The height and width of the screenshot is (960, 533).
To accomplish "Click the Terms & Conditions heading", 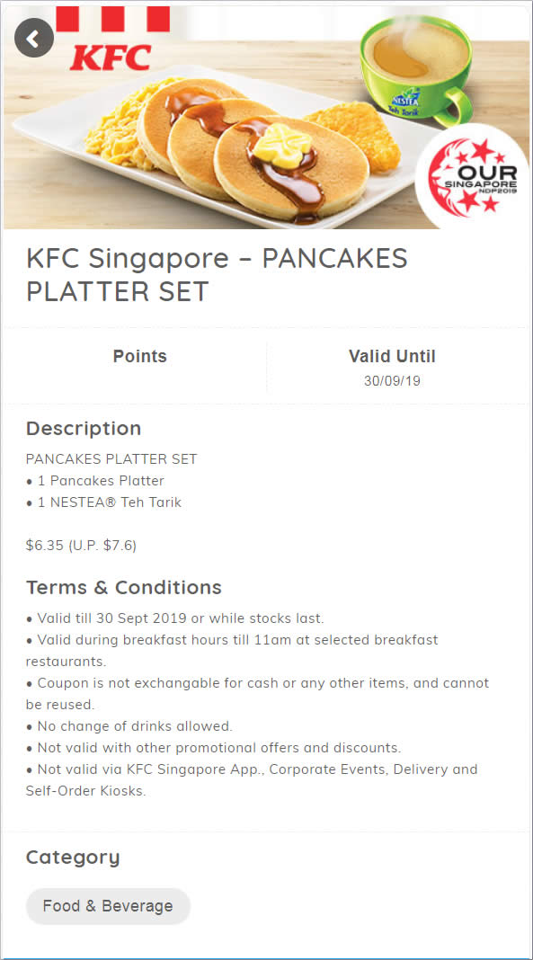I will [x=124, y=588].
